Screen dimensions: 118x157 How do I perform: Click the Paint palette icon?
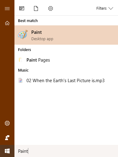(x=23, y=34)
